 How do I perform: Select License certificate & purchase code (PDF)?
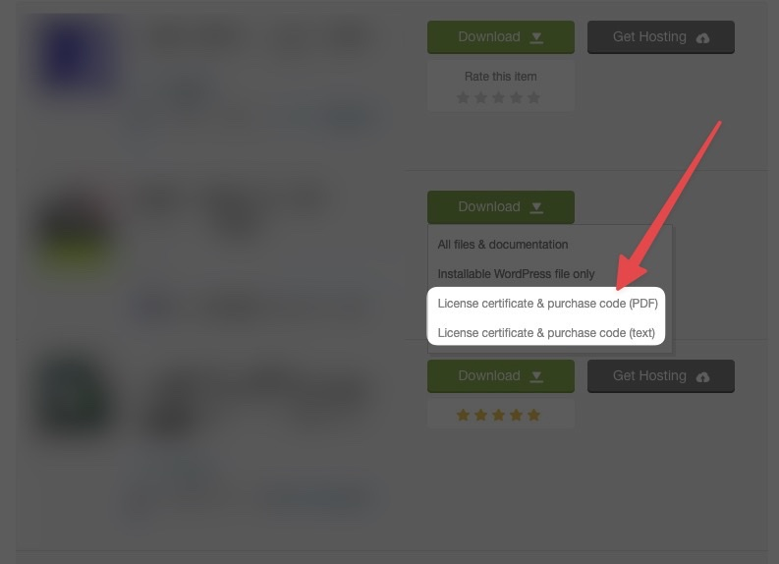click(547, 303)
